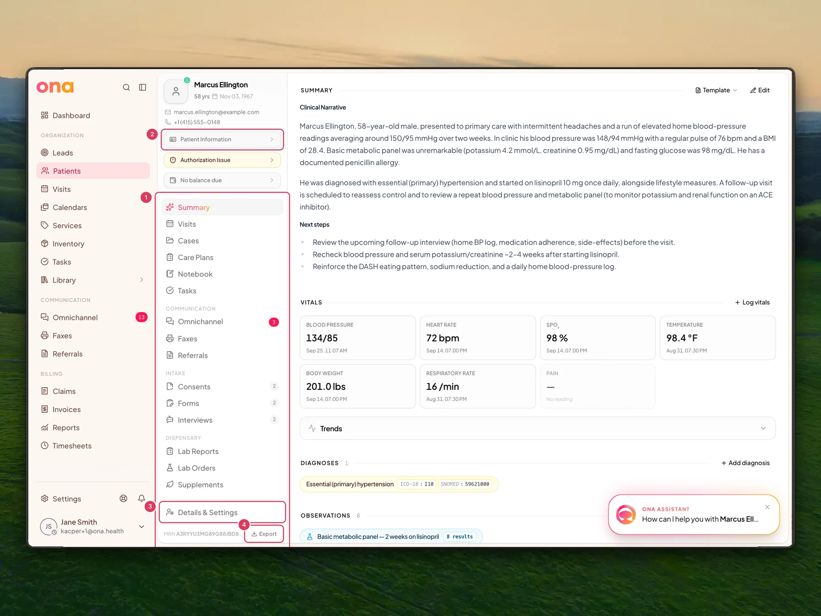Select the Care Plans tab
This screenshot has width=821, height=616.
222,257
